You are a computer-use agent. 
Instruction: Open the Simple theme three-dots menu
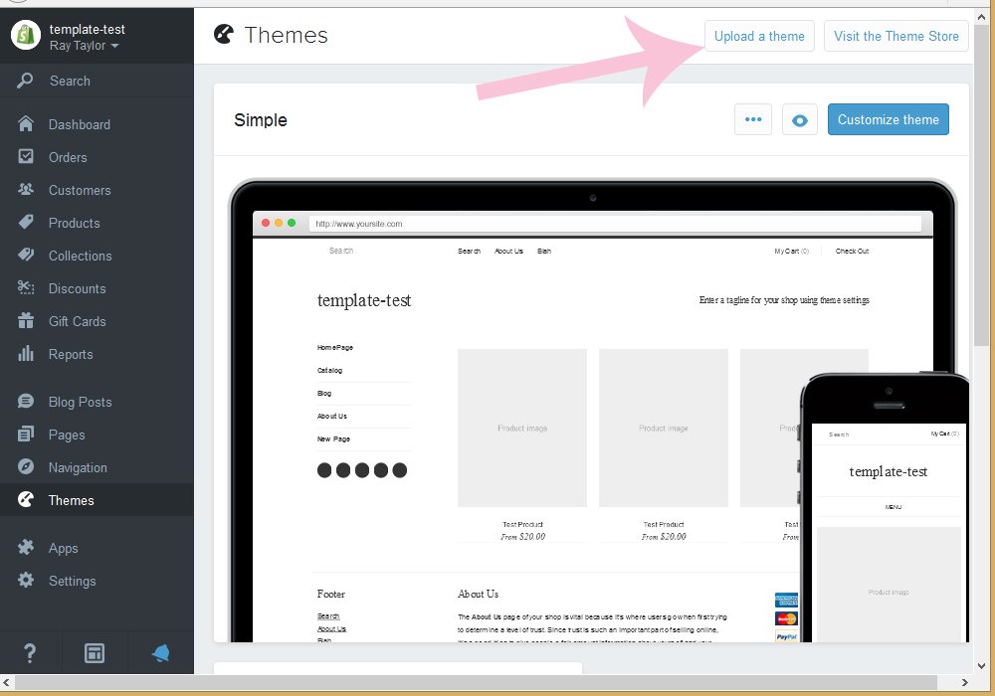coord(753,119)
